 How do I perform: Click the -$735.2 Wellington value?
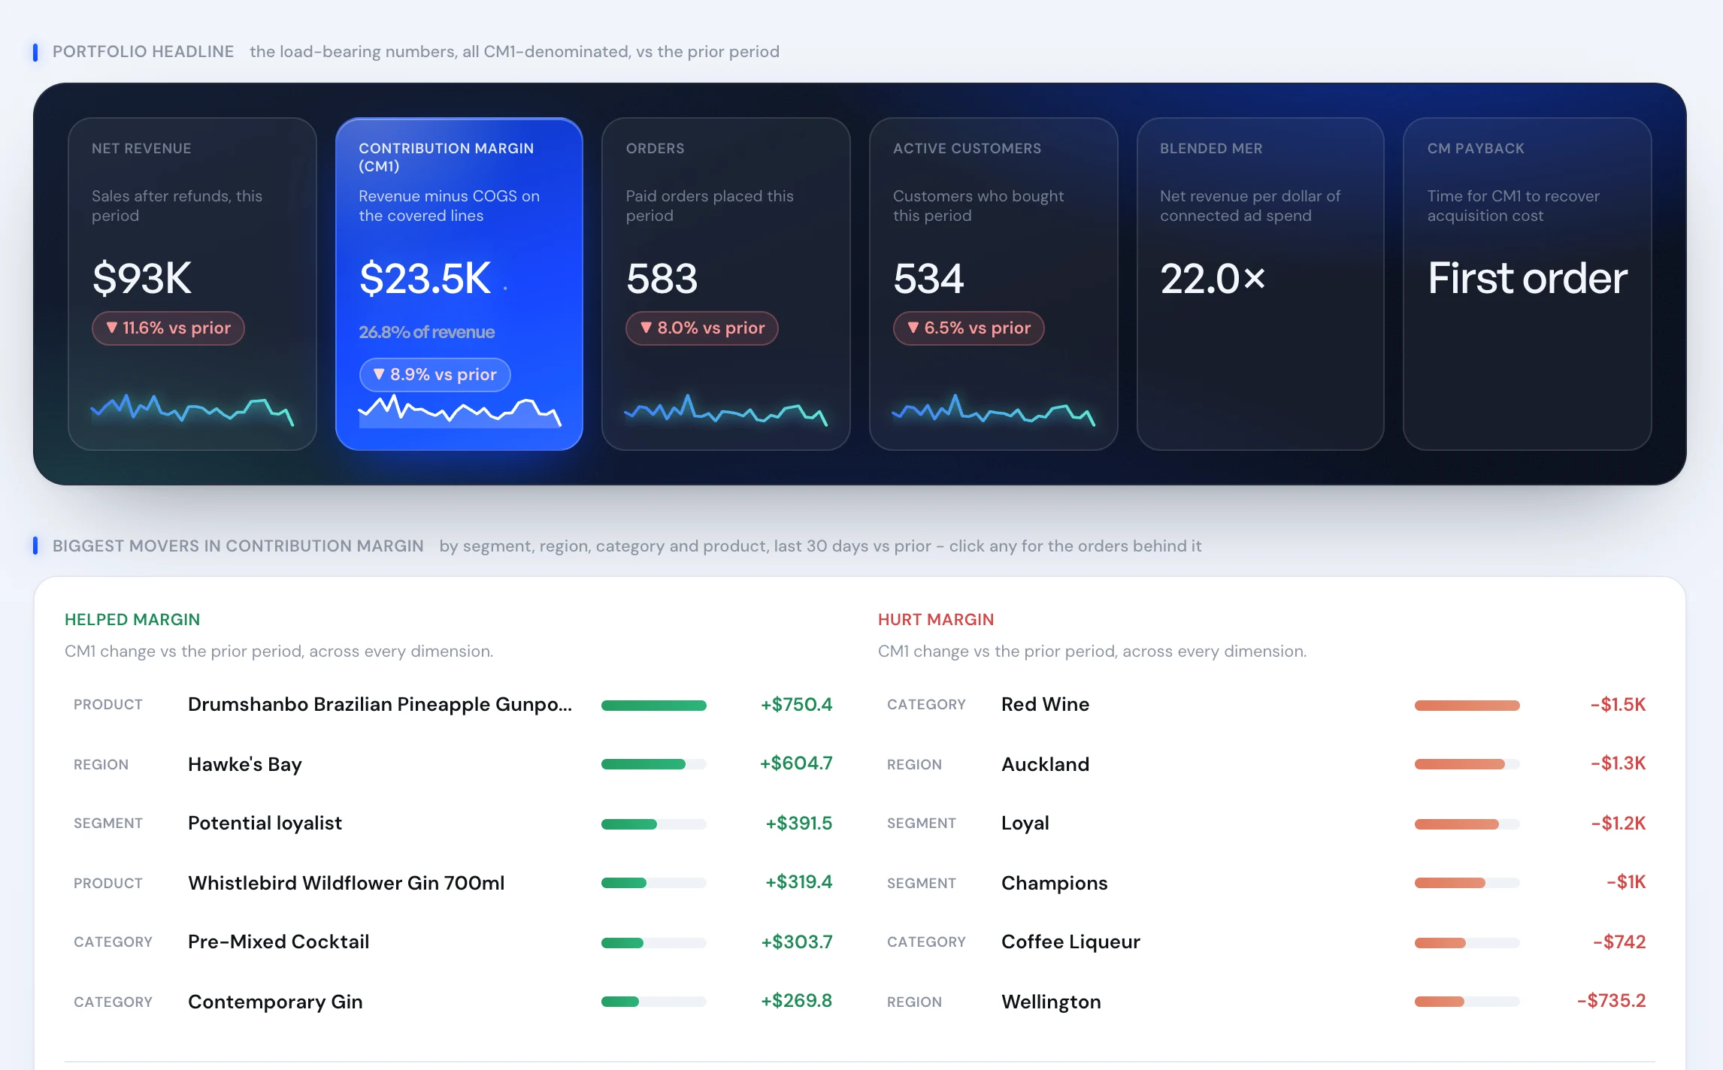click(x=1611, y=1001)
